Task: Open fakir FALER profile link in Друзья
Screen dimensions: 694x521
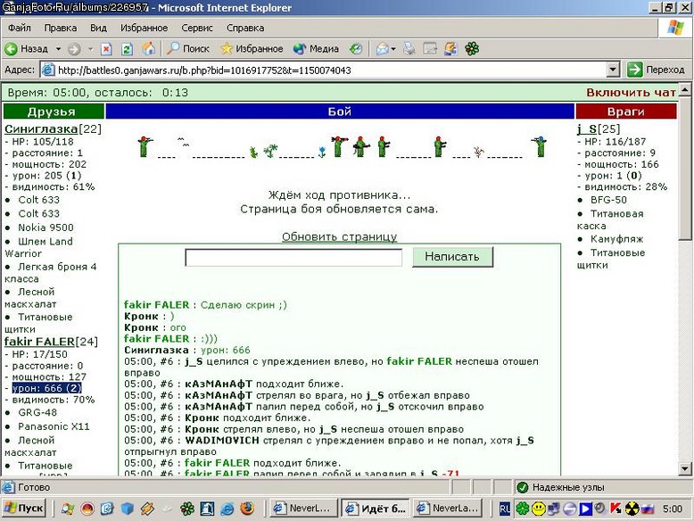Action: tap(39, 342)
